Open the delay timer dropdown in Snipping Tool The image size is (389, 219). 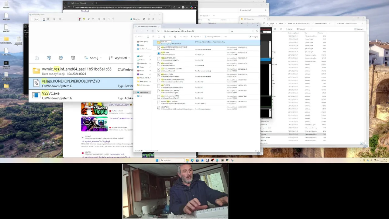[x=61, y=19]
